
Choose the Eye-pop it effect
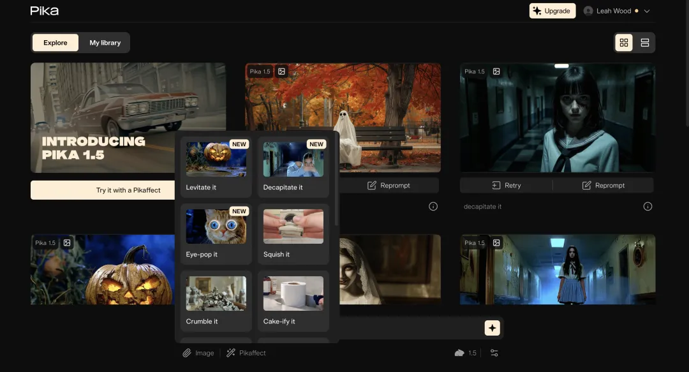[216, 234]
